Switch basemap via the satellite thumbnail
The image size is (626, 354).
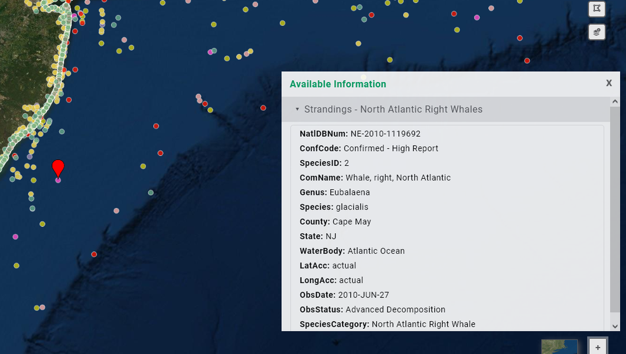(559, 347)
